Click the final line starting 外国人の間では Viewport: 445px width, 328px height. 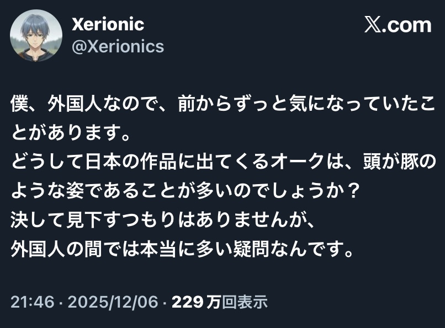coord(182,249)
